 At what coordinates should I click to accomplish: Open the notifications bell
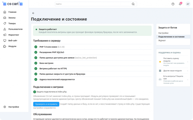(180, 4)
